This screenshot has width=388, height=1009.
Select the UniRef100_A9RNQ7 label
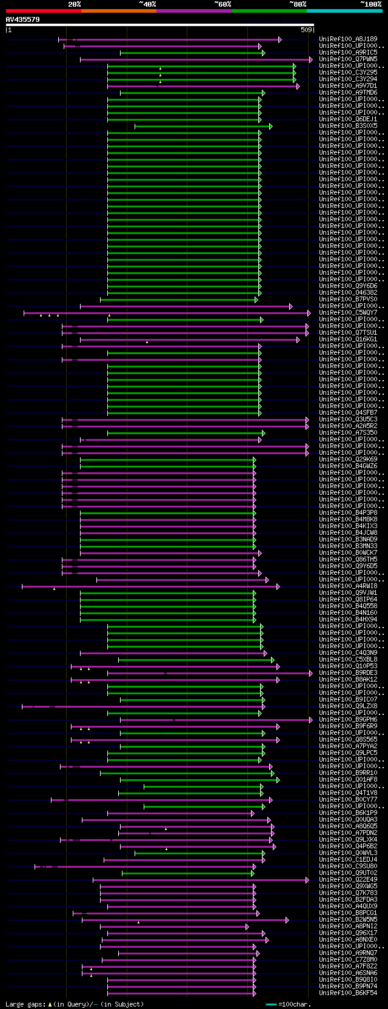(348, 953)
